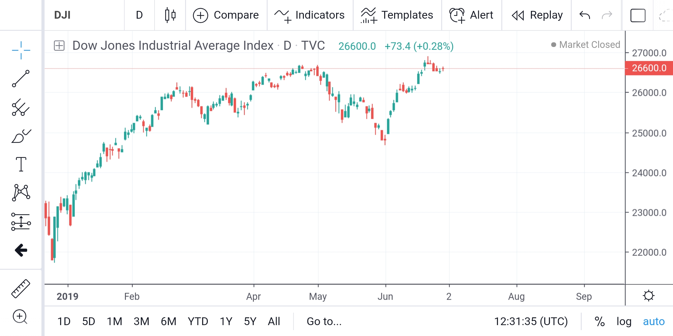Image resolution: width=673 pixels, height=336 pixels.
Task: Click the zoom in magnifier tool
Action: pos(20,317)
